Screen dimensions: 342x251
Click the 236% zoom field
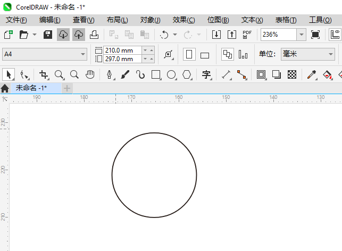pyautogui.click(x=279, y=35)
